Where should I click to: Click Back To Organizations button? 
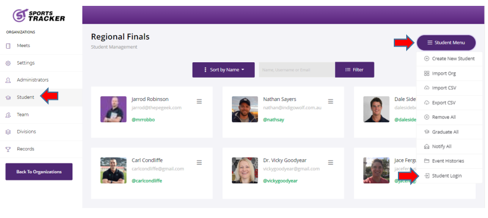pyautogui.click(x=39, y=172)
